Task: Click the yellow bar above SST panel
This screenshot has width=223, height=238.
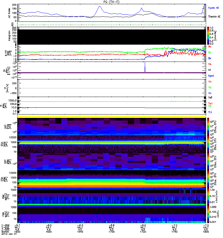Action: tap(111, 116)
